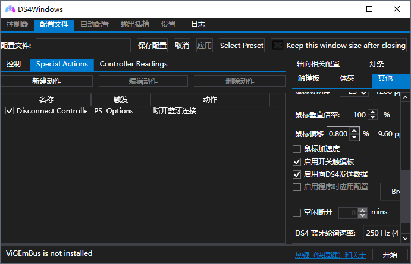
Task: Click the 应用 button
Action: point(205,45)
